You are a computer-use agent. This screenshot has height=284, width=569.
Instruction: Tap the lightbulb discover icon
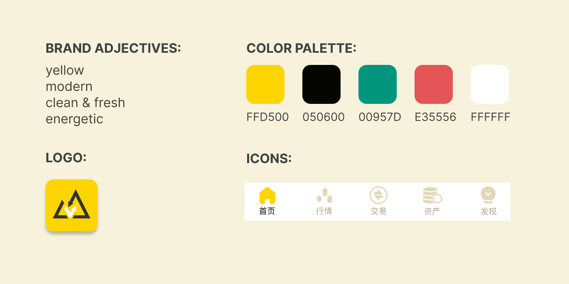[488, 195]
